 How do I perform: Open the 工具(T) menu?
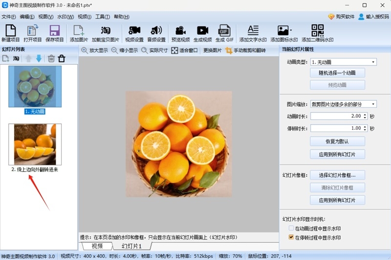(103, 17)
